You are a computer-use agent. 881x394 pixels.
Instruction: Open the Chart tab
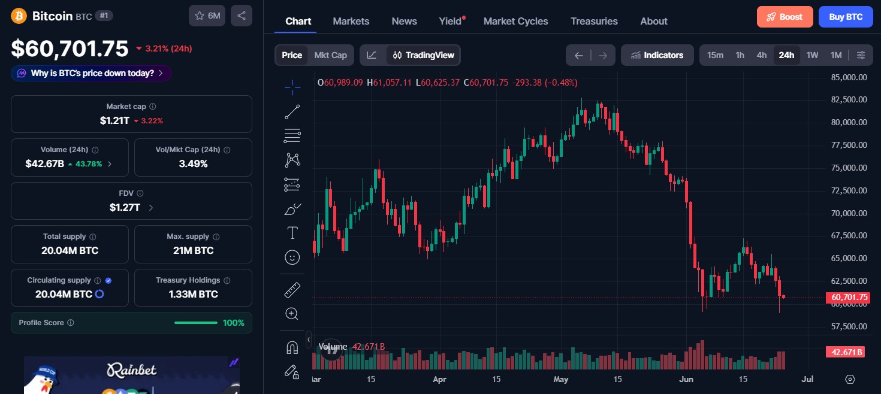pos(298,21)
